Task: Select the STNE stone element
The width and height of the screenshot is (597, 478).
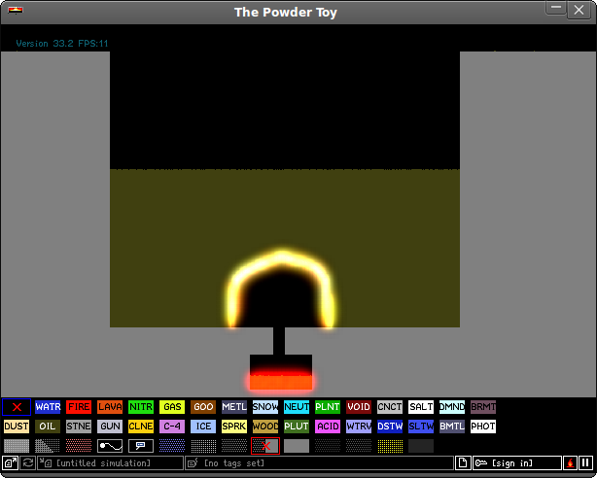Action: coord(79,427)
